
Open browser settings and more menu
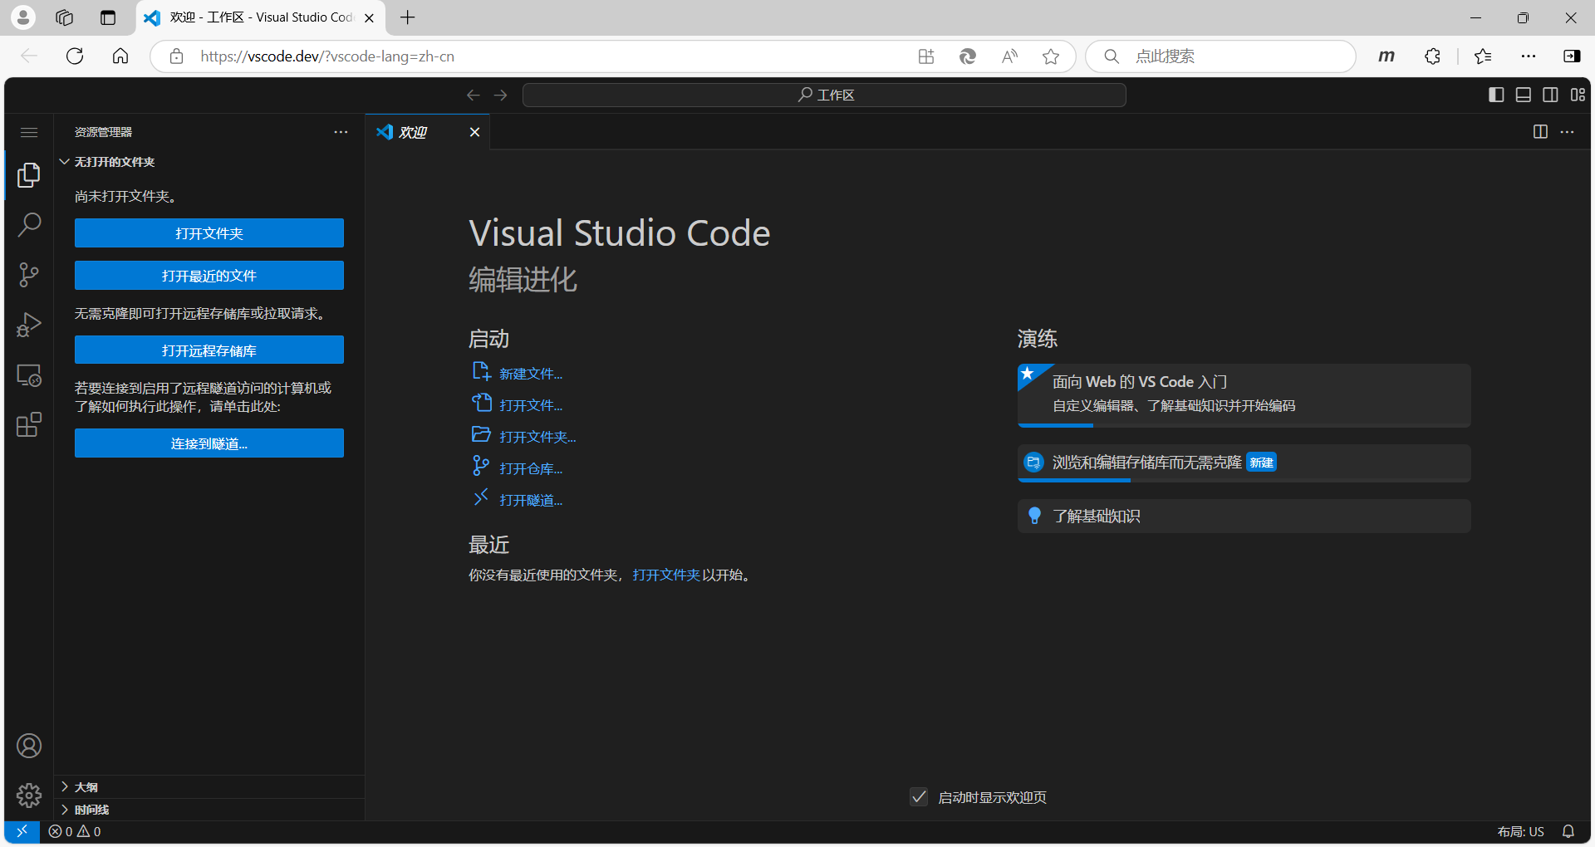click(x=1529, y=56)
